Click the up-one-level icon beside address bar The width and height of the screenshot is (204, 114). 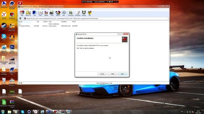(20, 18)
